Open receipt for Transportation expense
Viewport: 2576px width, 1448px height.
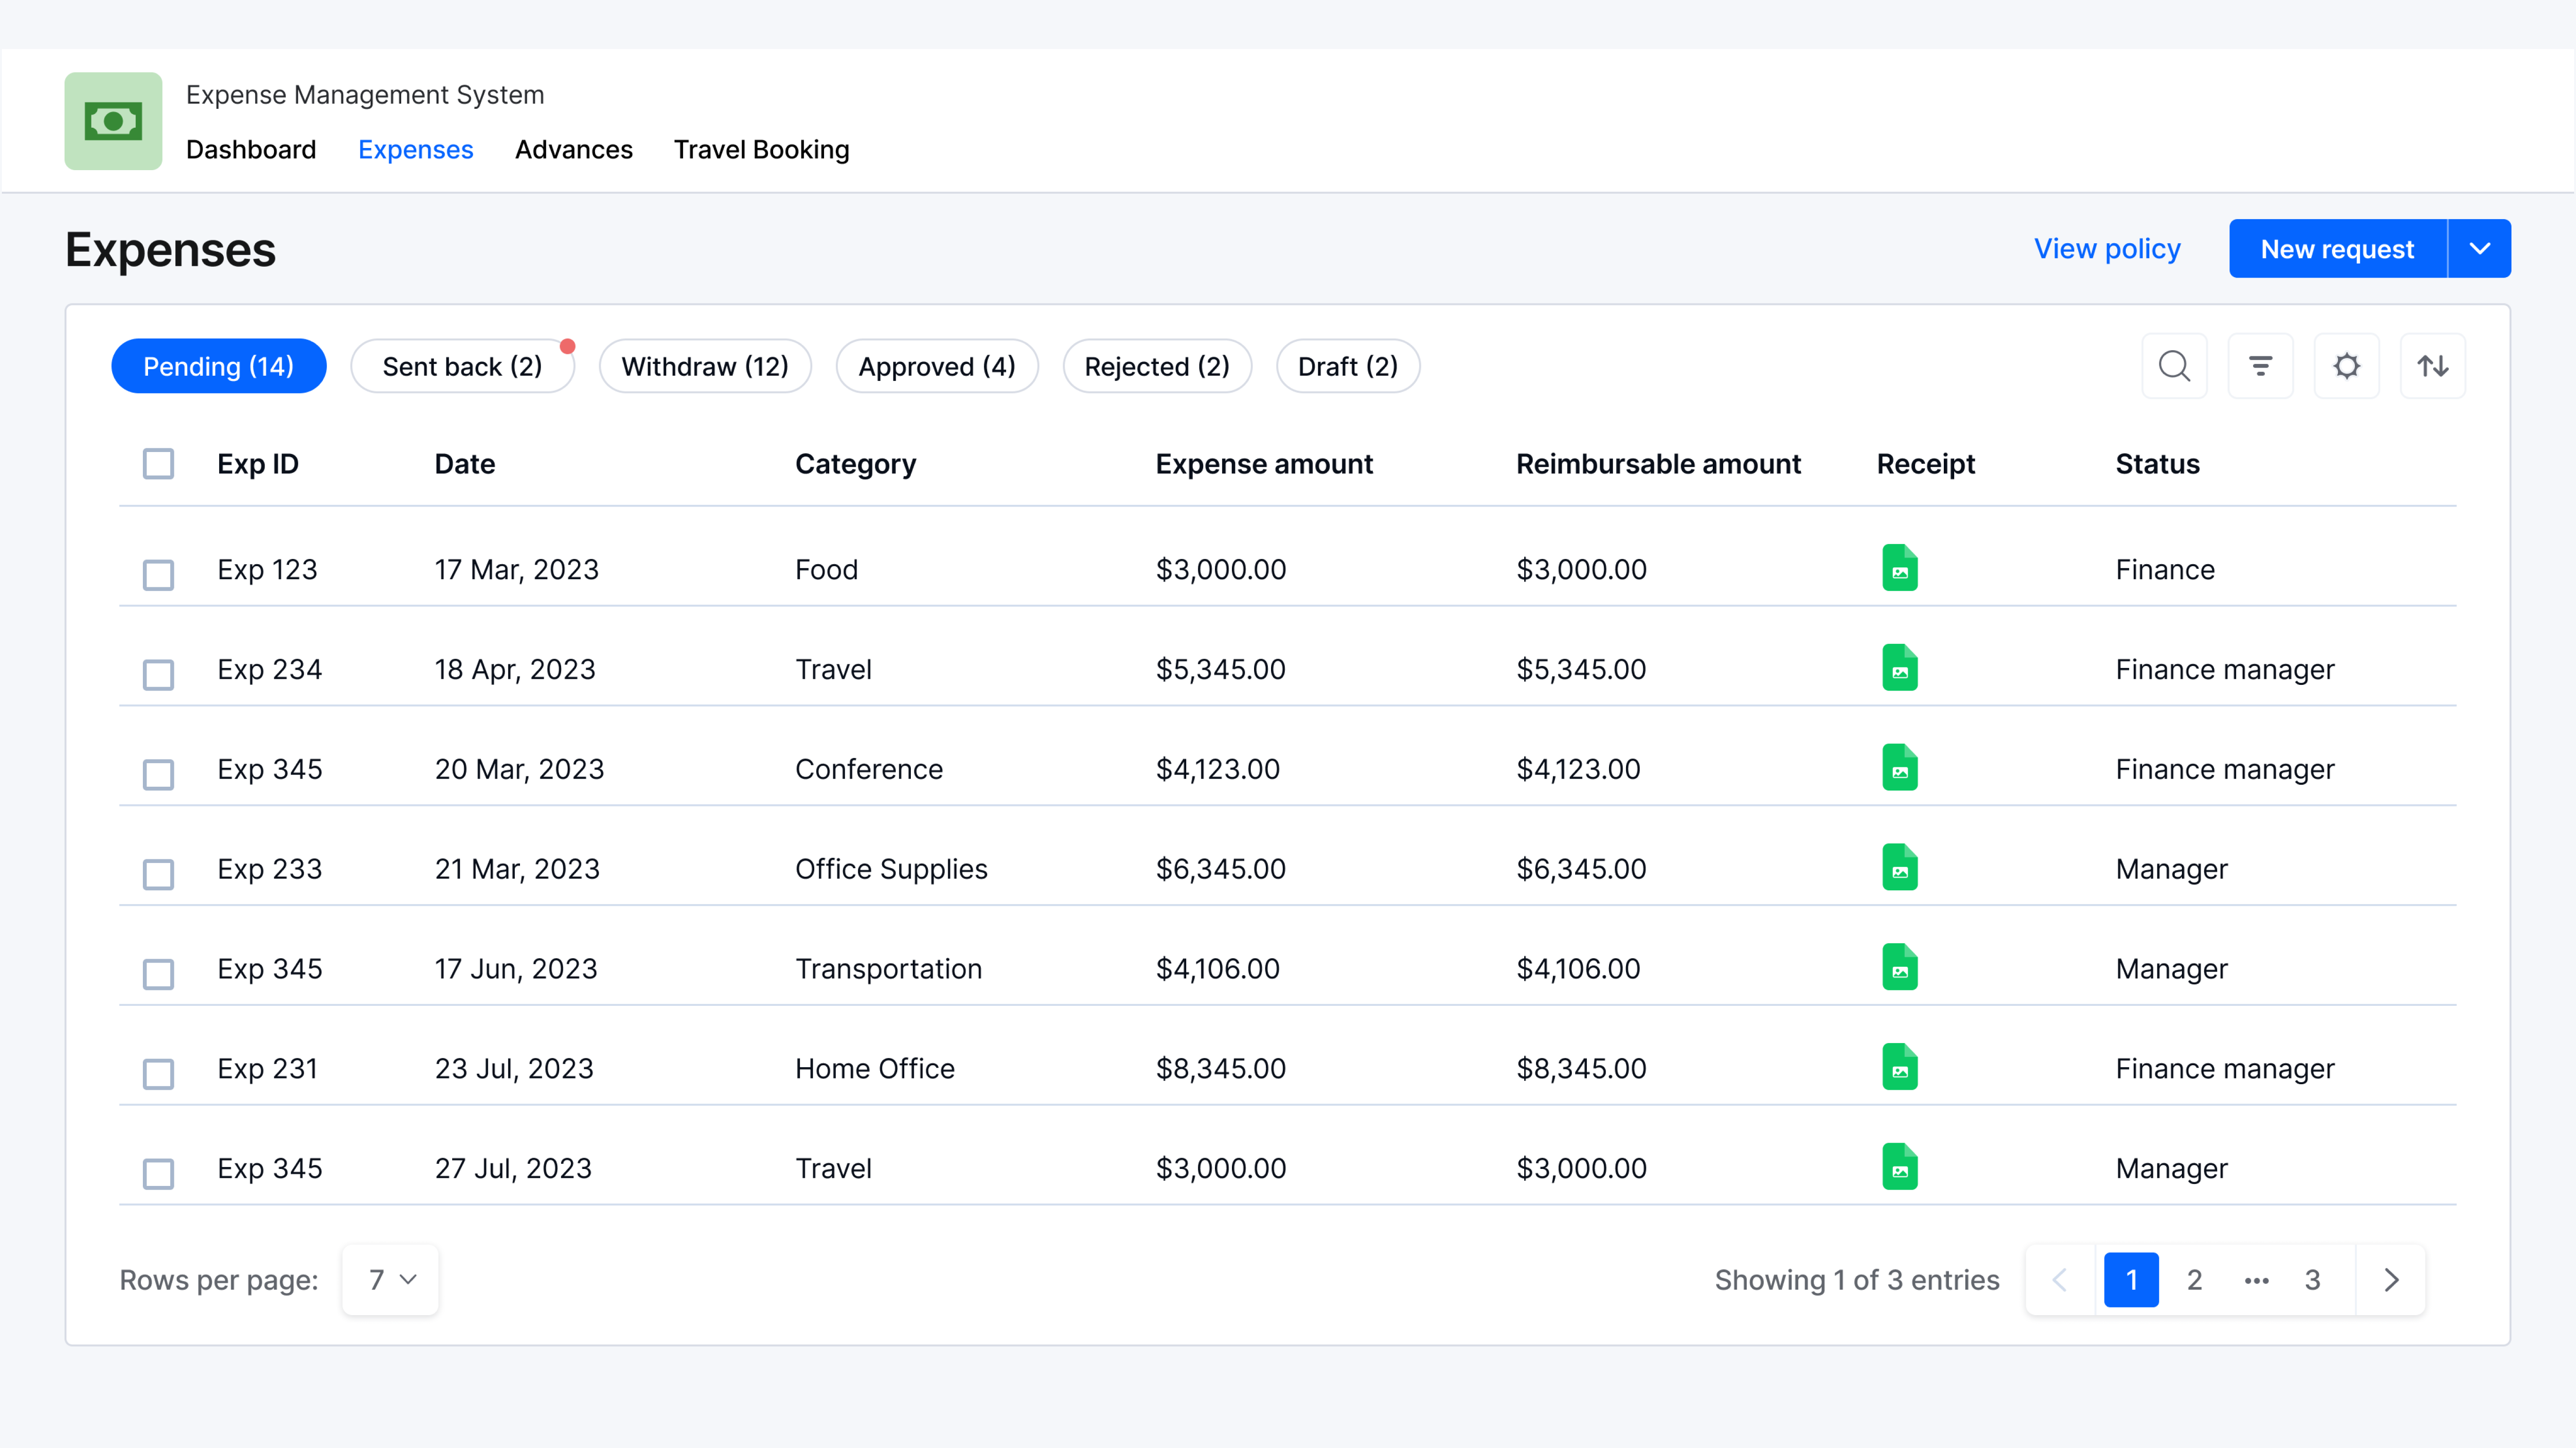click(1899, 968)
